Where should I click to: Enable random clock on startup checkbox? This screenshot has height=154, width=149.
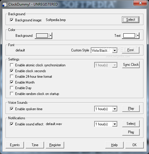12,94
